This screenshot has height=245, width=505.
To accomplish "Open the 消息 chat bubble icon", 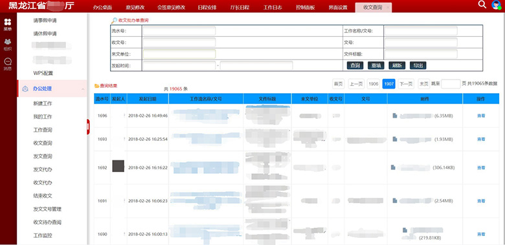I will coord(8,61).
